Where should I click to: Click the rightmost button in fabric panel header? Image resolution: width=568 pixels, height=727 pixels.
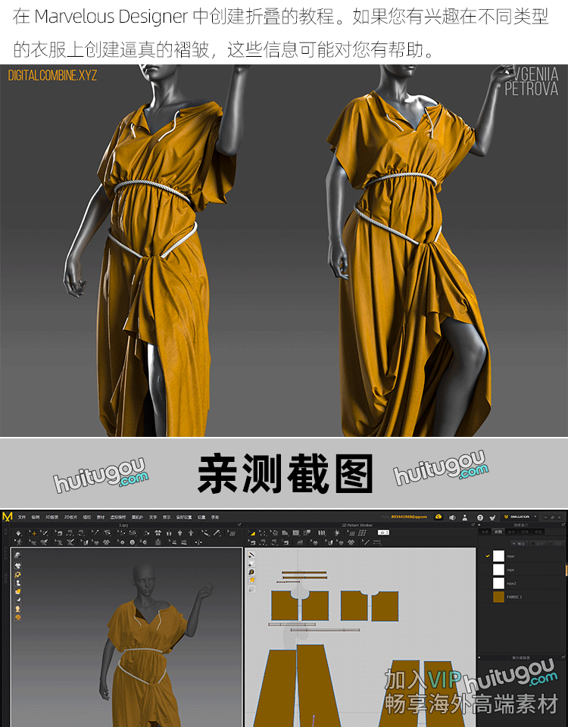tap(557, 544)
